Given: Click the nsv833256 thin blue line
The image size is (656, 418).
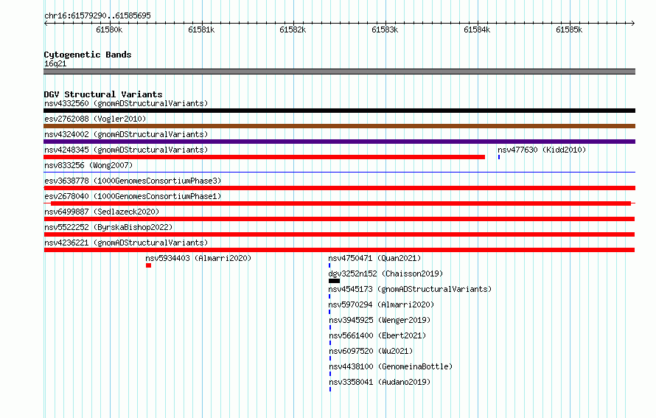Looking at the screenshot, I should point(339,172).
